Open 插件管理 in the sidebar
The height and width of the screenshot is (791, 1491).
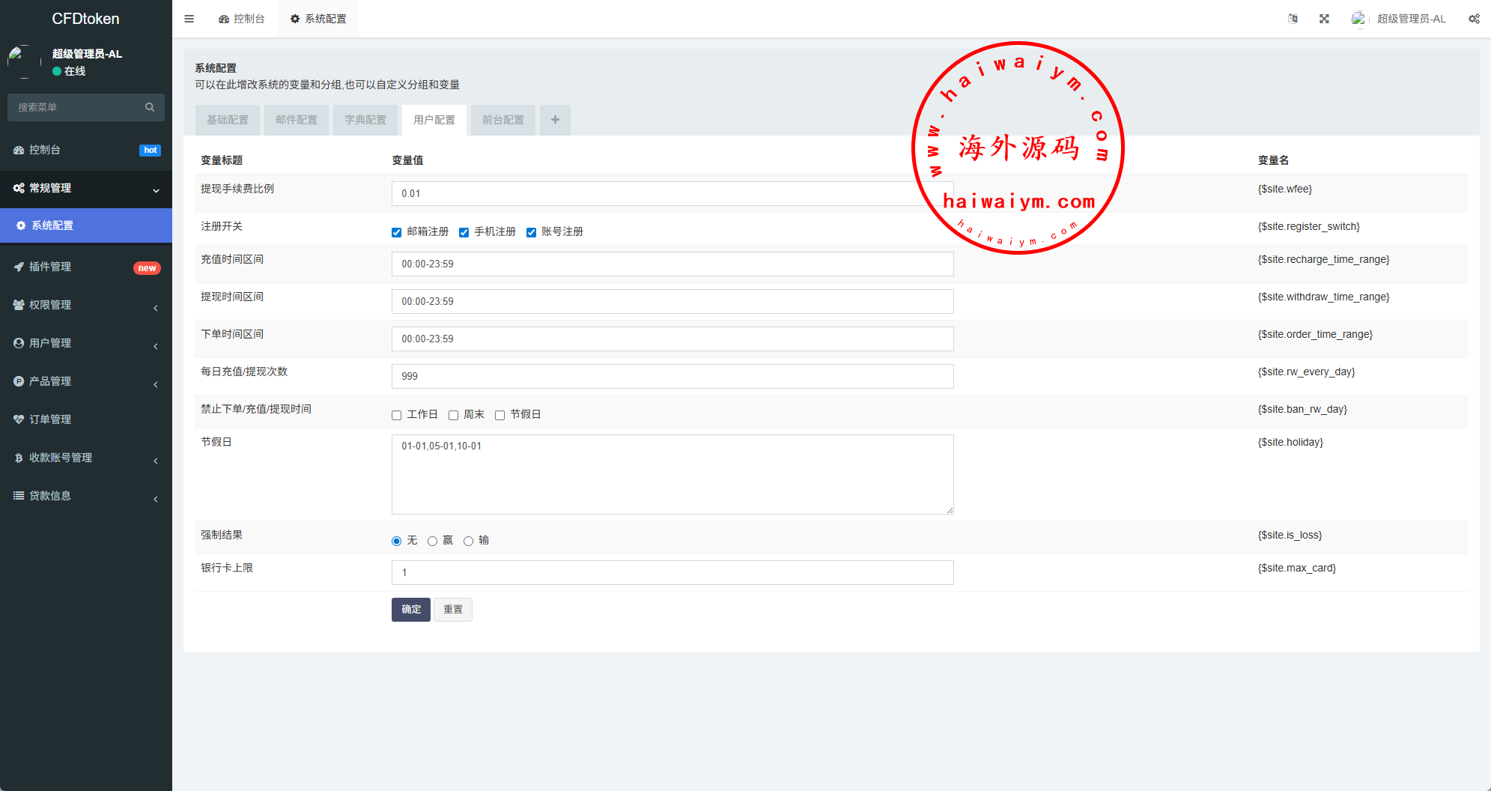[50, 267]
